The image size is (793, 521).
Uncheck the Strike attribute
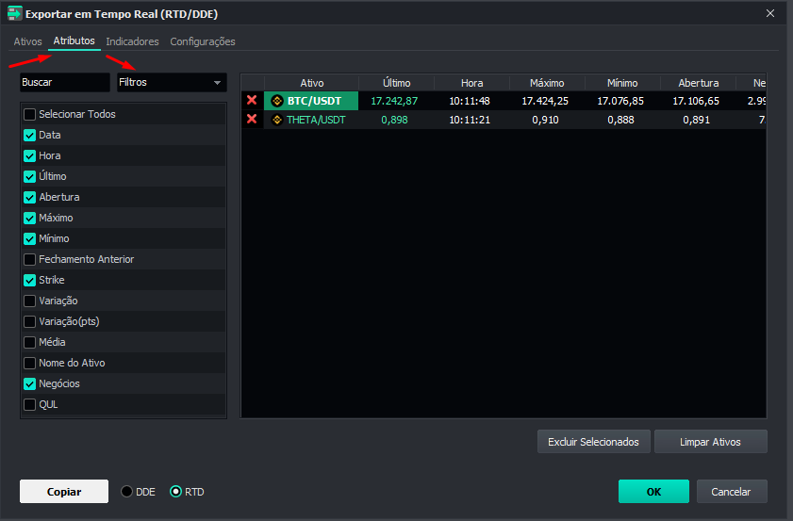tap(30, 280)
